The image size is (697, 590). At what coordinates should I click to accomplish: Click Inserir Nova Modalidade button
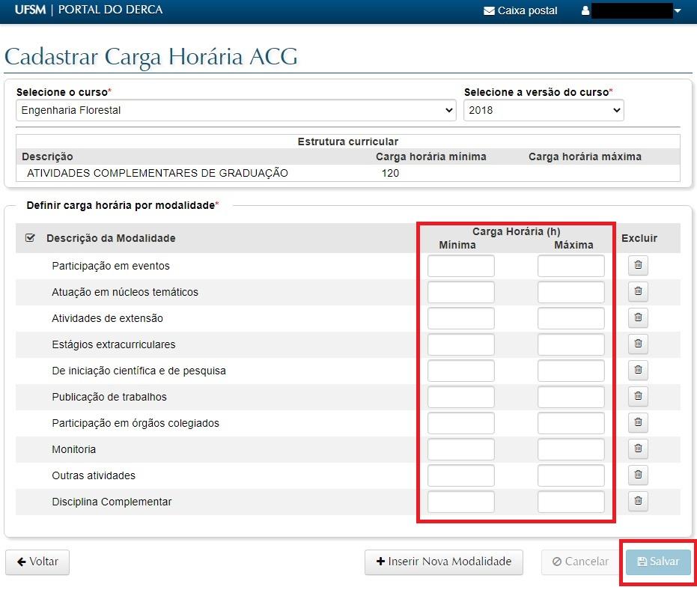(443, 562)
